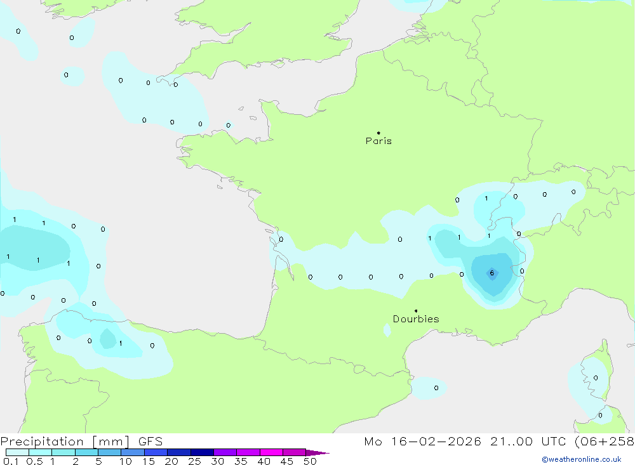Image resolution: width=635 pixels, height=465 pixels.
Task: Open the weatheronline.co.uk copyright link
Action: tap(582, 459)
